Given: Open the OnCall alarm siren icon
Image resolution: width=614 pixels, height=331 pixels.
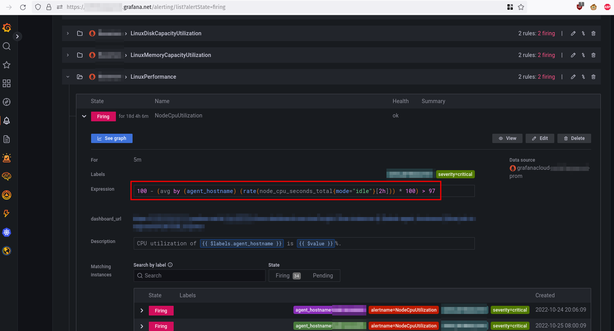Looking at the screenshot, I should click(7, 158).
